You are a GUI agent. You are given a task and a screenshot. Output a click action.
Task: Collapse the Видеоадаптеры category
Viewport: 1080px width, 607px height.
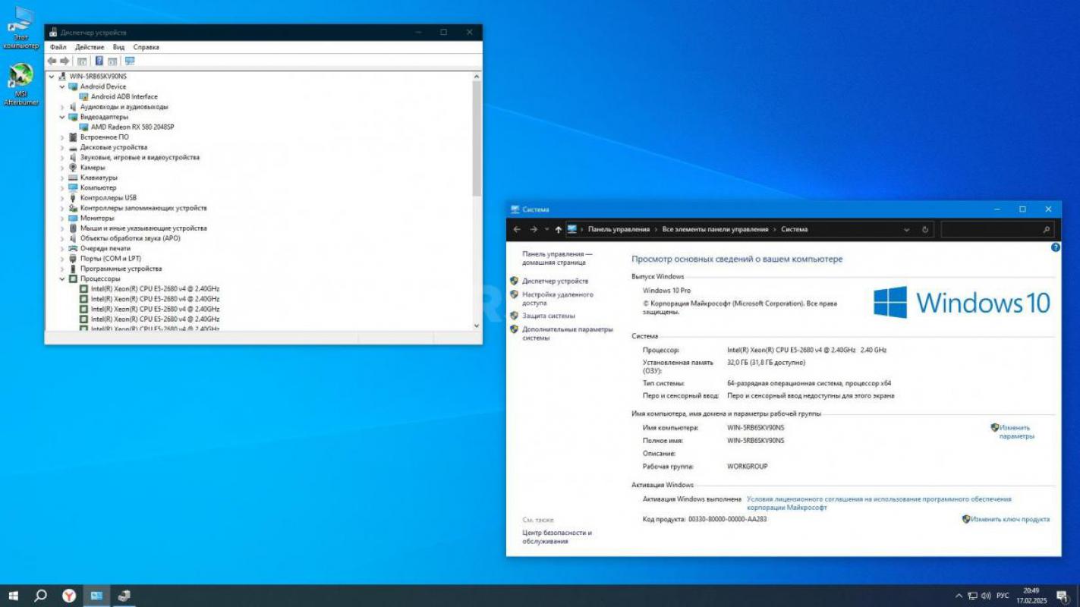coord(62,117)
